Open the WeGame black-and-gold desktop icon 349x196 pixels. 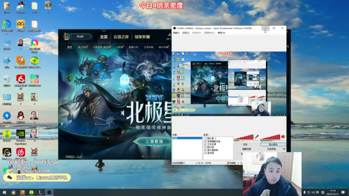tap(7, 153)
